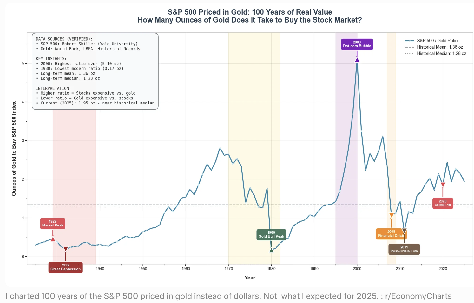Click the Historical Mean legend entry
This screenshot has height=303, width=474.
point(434,47)
